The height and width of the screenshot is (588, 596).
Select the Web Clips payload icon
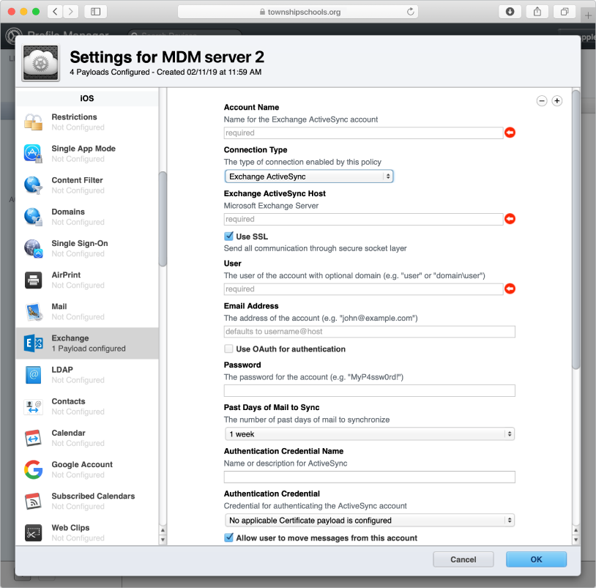click(33, 532)
